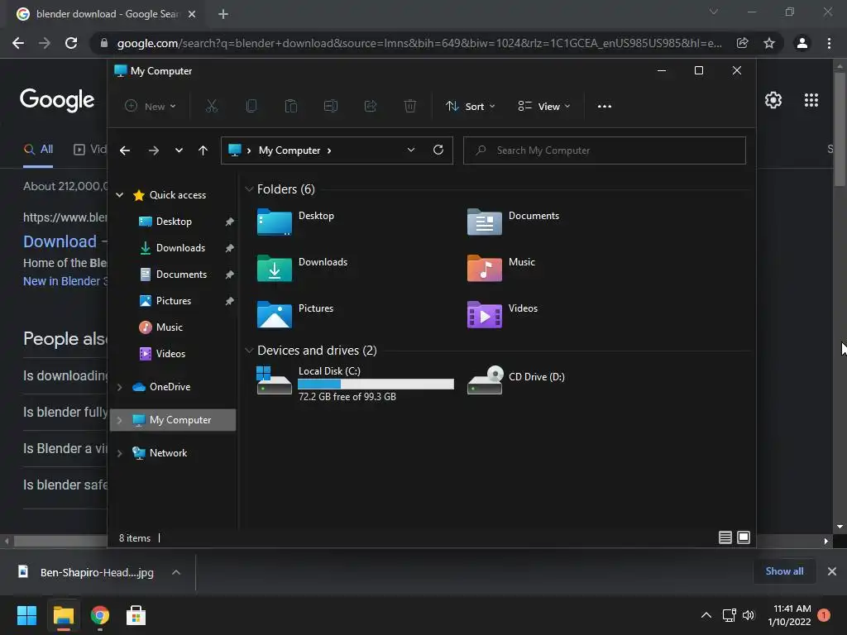Refresh the My Computer address bar
Viewport: 847px width, 635px height.
pos(438,150)
